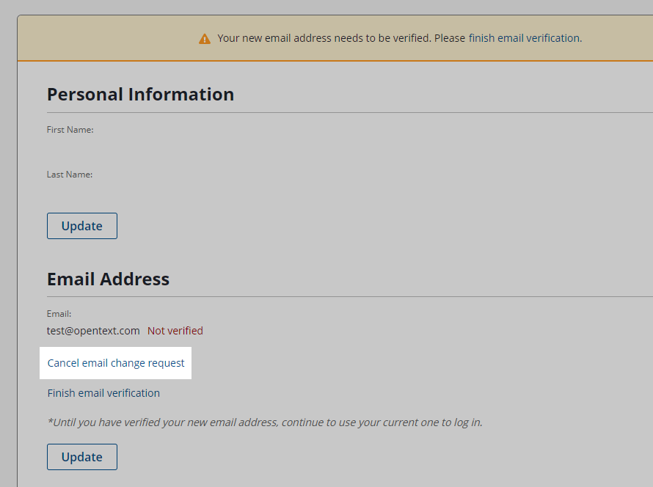The height and width of the screenshot is (487, 653).
Task: Click the tan notification banner background
Action: 103,38
